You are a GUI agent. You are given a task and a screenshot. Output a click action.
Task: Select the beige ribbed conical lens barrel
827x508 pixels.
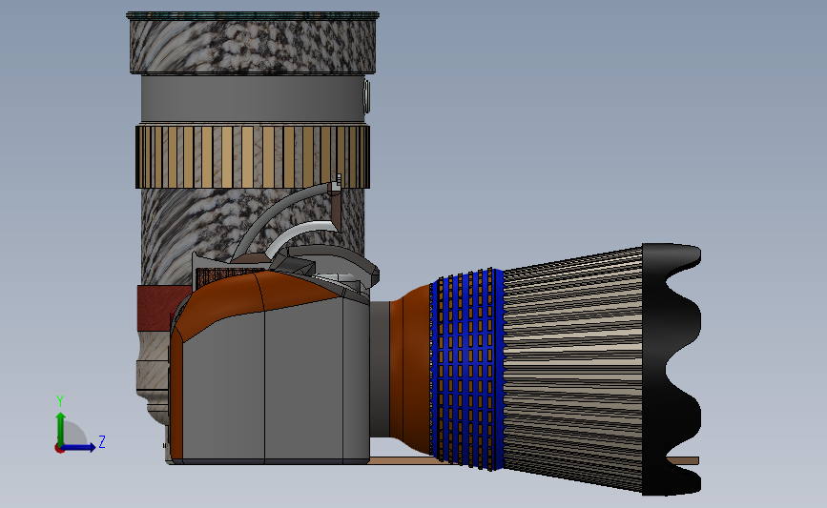(573, 369)
